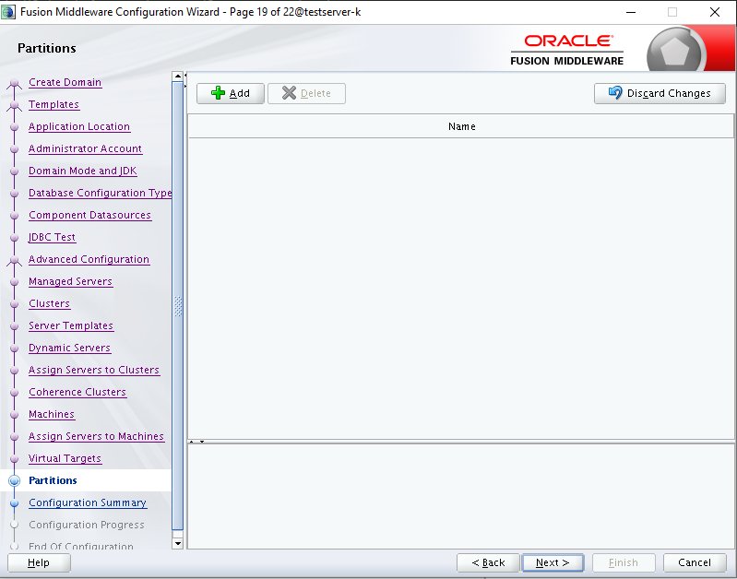Go to the Next wizard page
737x579 pixels.
[553, 562]
